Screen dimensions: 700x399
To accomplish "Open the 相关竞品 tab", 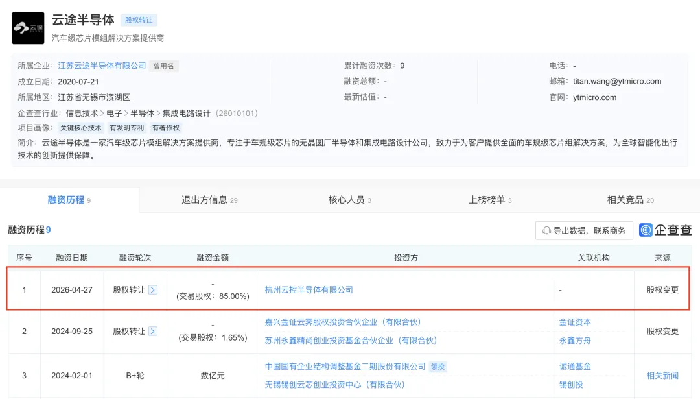I will [630, 200].
